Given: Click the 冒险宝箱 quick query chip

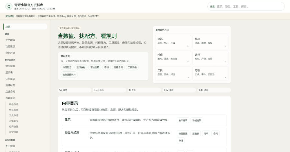Looking at the screenshot, I should tap(95, 67).
